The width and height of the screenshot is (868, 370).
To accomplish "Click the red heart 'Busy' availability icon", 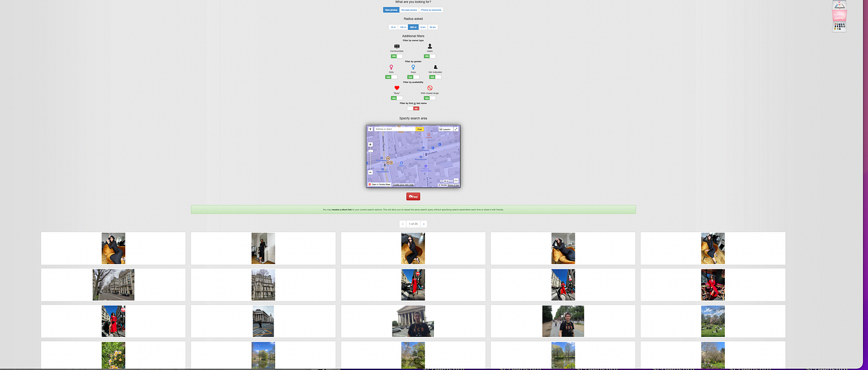I will pos(396,88).
